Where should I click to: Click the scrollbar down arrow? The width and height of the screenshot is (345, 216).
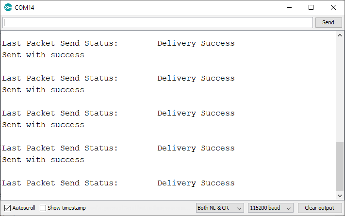[340, 195]
